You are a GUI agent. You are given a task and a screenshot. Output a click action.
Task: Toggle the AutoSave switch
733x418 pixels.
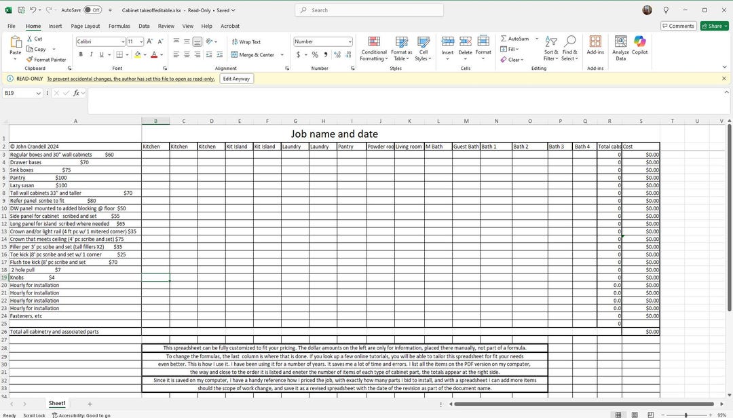coord(92,9)
